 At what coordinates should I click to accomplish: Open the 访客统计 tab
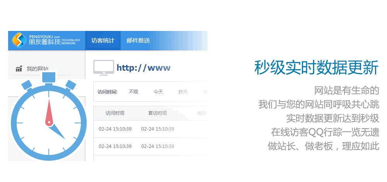click(103, 41)
